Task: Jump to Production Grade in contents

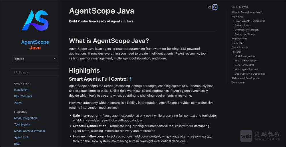Action: [x=245, y=34]
